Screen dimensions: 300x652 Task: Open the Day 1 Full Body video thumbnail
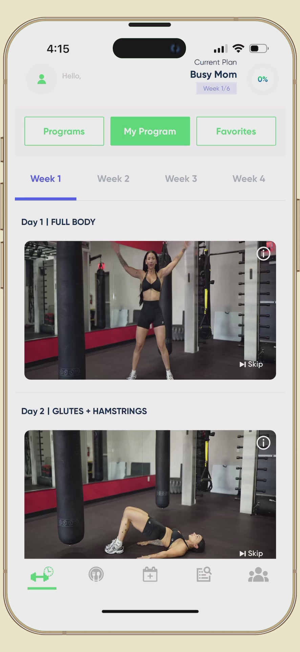click(x=150, y=310)
